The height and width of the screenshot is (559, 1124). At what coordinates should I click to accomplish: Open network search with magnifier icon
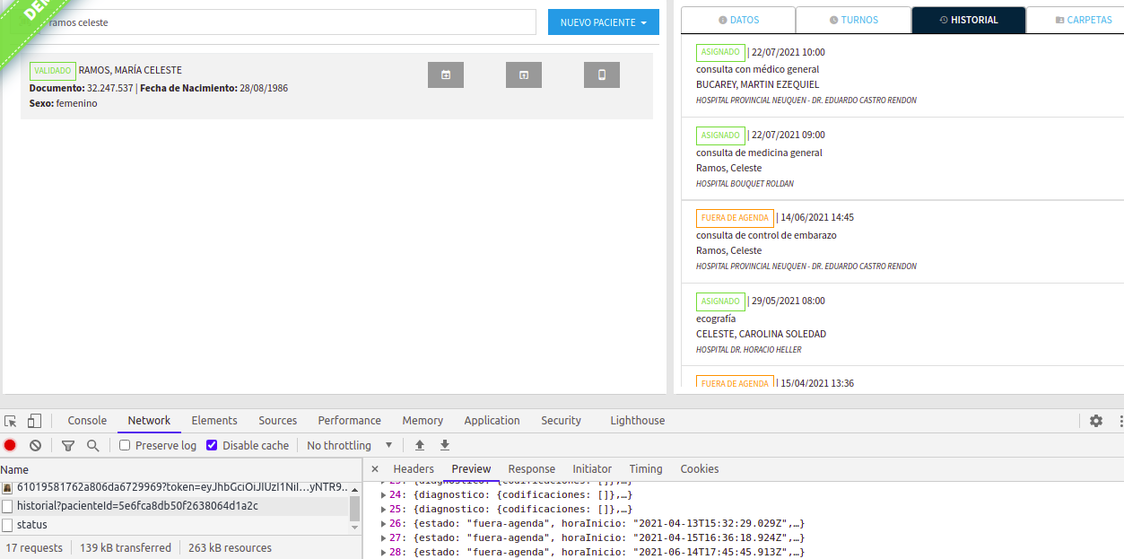[x=92, y=445]
